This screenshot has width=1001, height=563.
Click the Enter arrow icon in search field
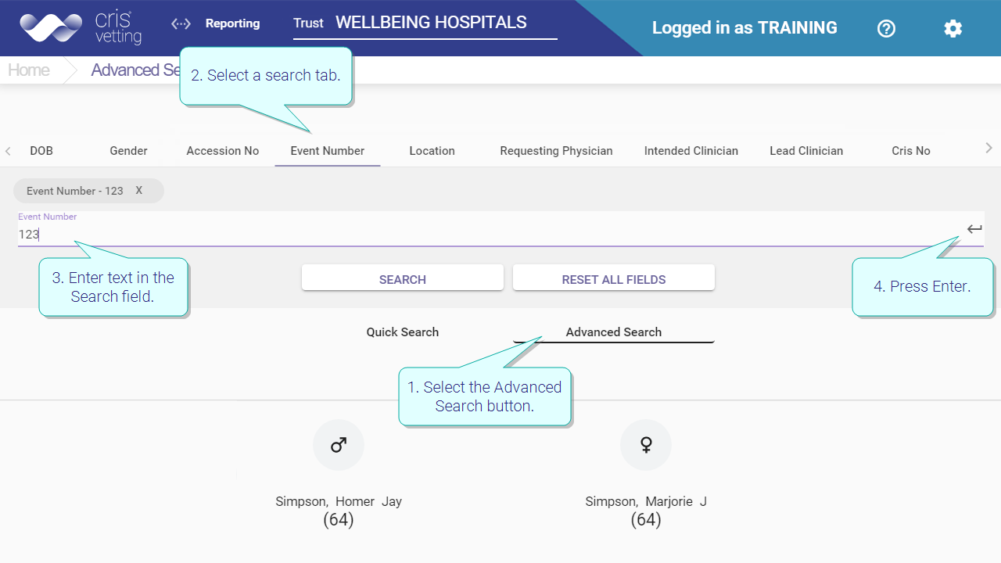(974, 229)
